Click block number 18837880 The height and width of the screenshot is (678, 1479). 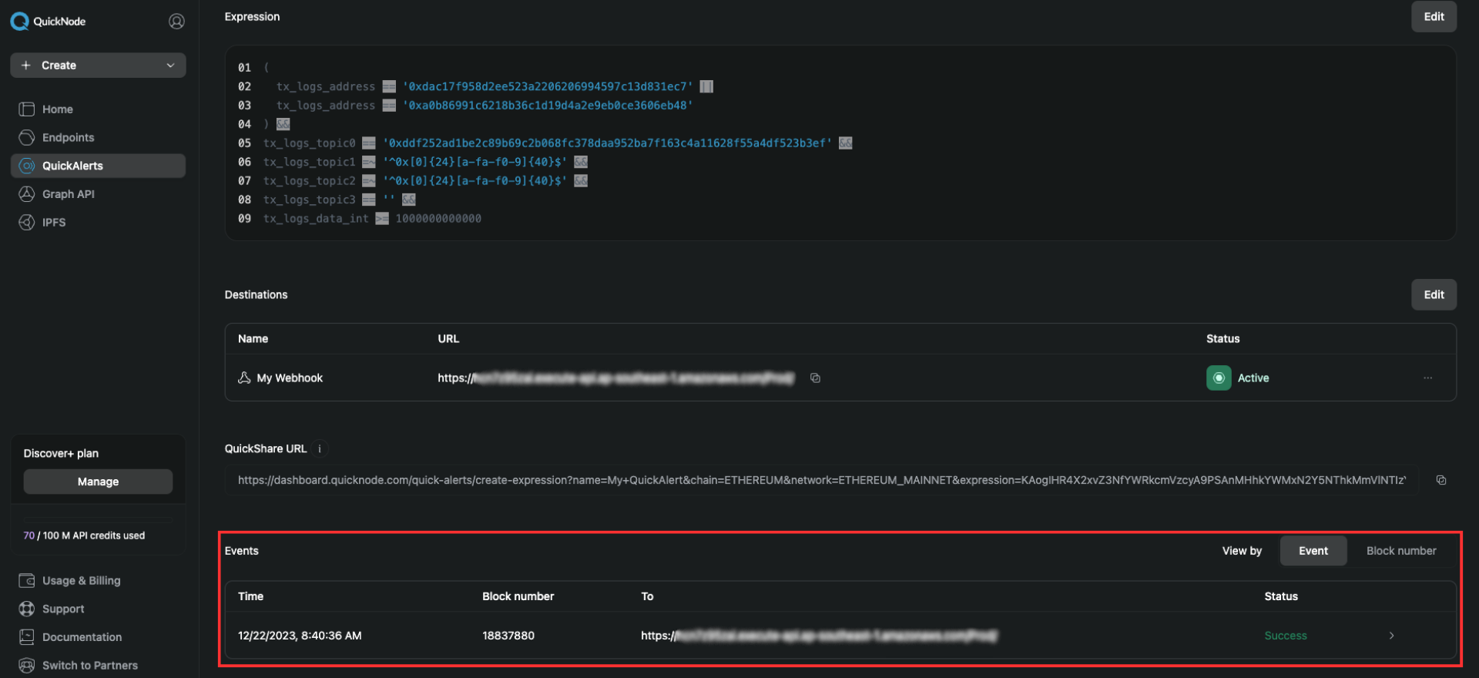coord(508,636)
